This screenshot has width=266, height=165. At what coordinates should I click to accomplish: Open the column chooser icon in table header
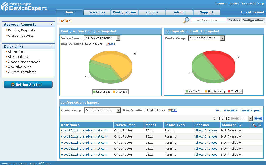click(x=260, y=125)
